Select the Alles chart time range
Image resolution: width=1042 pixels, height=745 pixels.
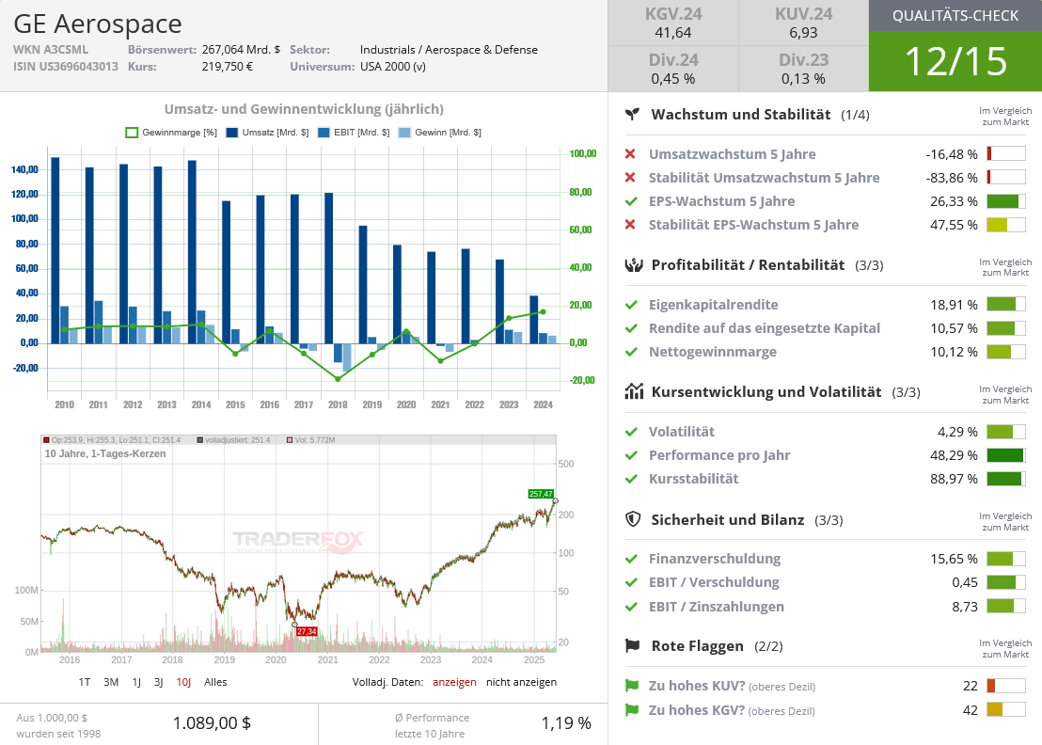pos(215,682)
